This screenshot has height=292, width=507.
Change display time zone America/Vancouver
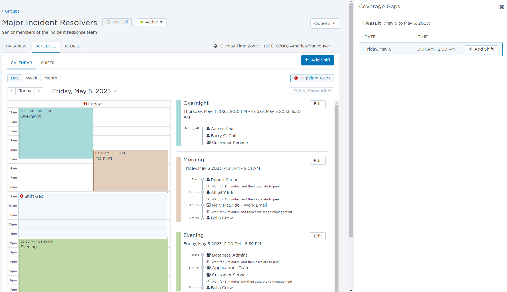pyautogui.click(x=297, y=46)
